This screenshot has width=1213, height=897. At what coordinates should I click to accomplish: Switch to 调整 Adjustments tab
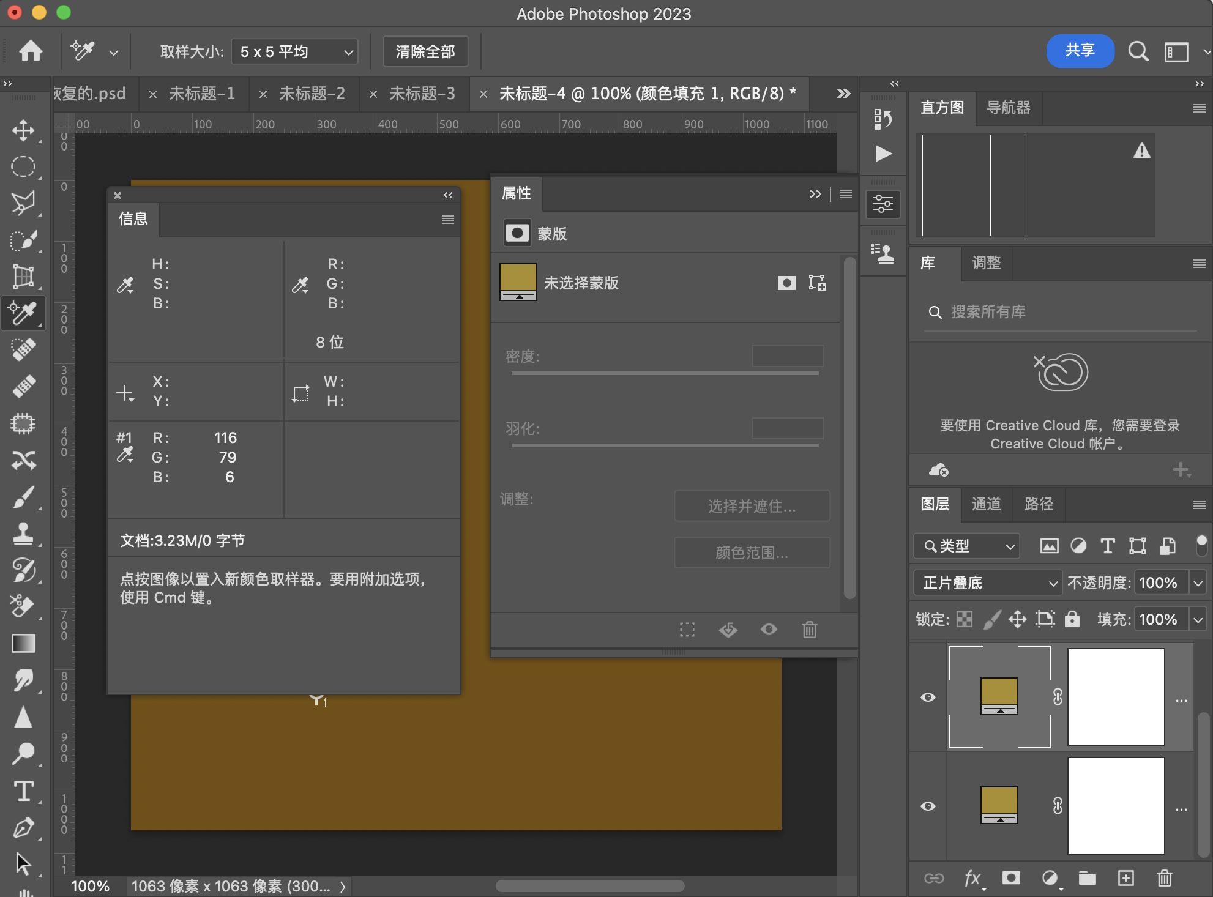pos(987,263)
